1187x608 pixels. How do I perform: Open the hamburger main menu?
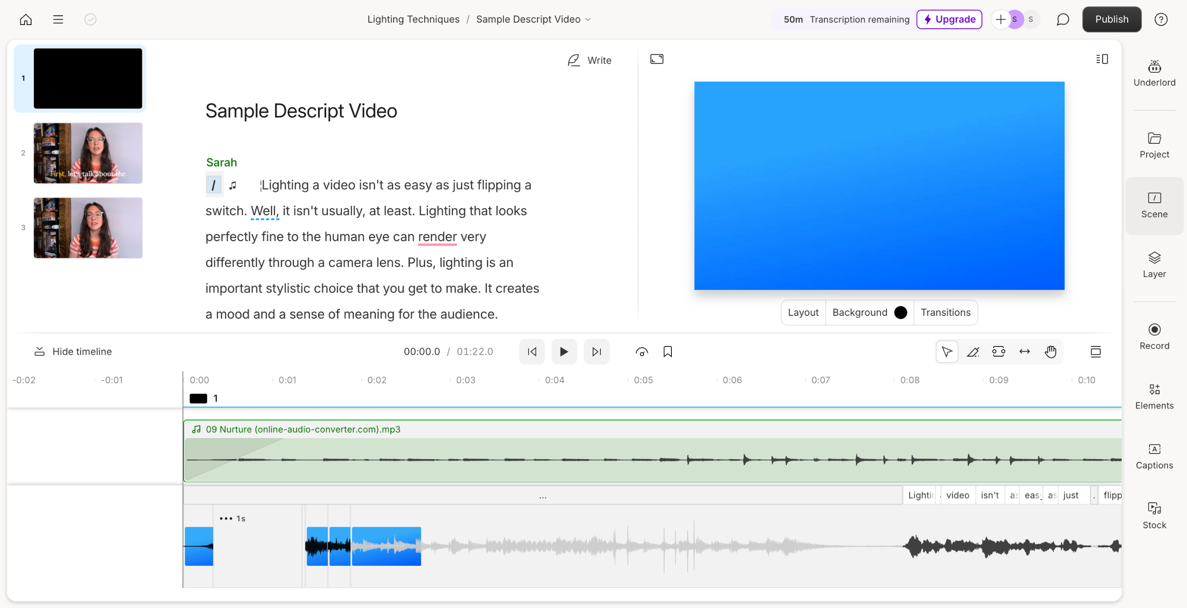[58, 19]
